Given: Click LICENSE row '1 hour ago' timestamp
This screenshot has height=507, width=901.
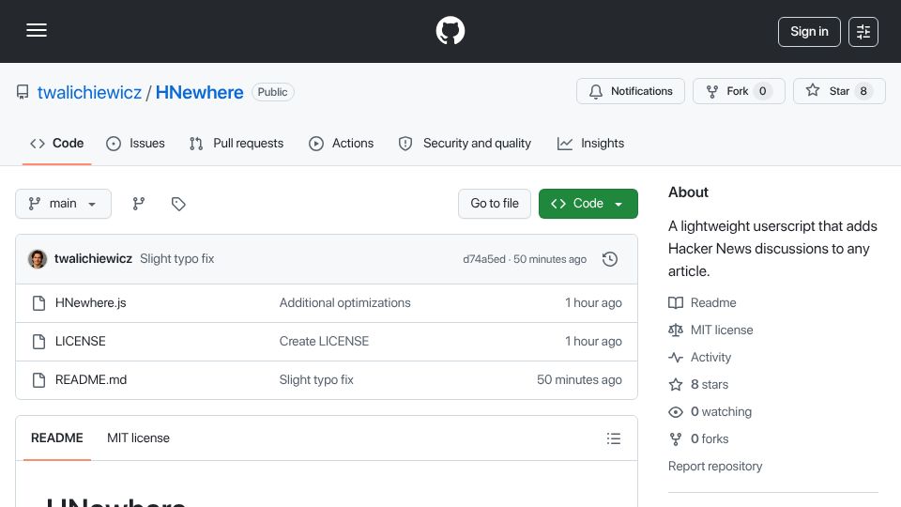Looking at the screenshot, I should 593,342.
